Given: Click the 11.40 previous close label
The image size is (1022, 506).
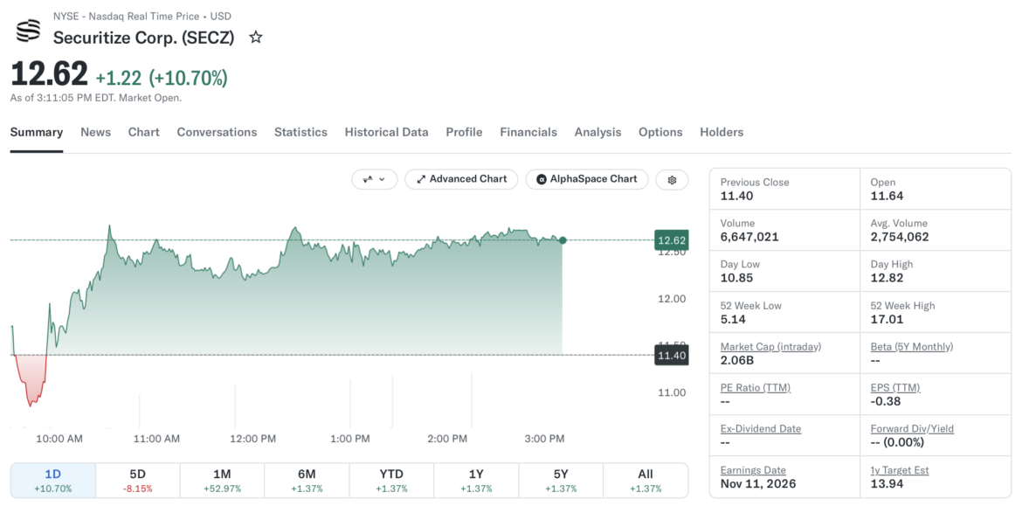Looking at the screenshot, I should (671, 356).
